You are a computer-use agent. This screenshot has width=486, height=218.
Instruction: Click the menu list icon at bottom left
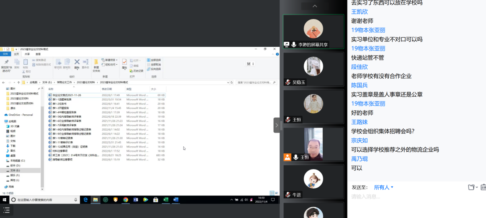(x=7, y=211)
